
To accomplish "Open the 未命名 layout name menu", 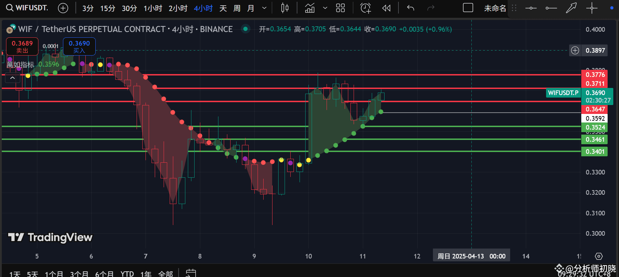I will (x=495, y=8).
